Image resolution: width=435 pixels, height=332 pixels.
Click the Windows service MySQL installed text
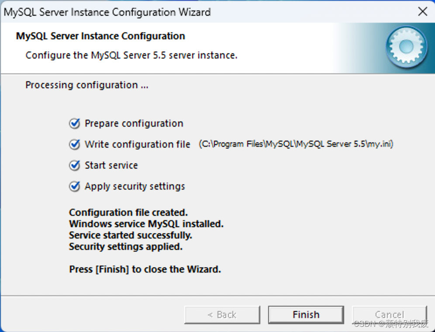(x=146, y=224)
